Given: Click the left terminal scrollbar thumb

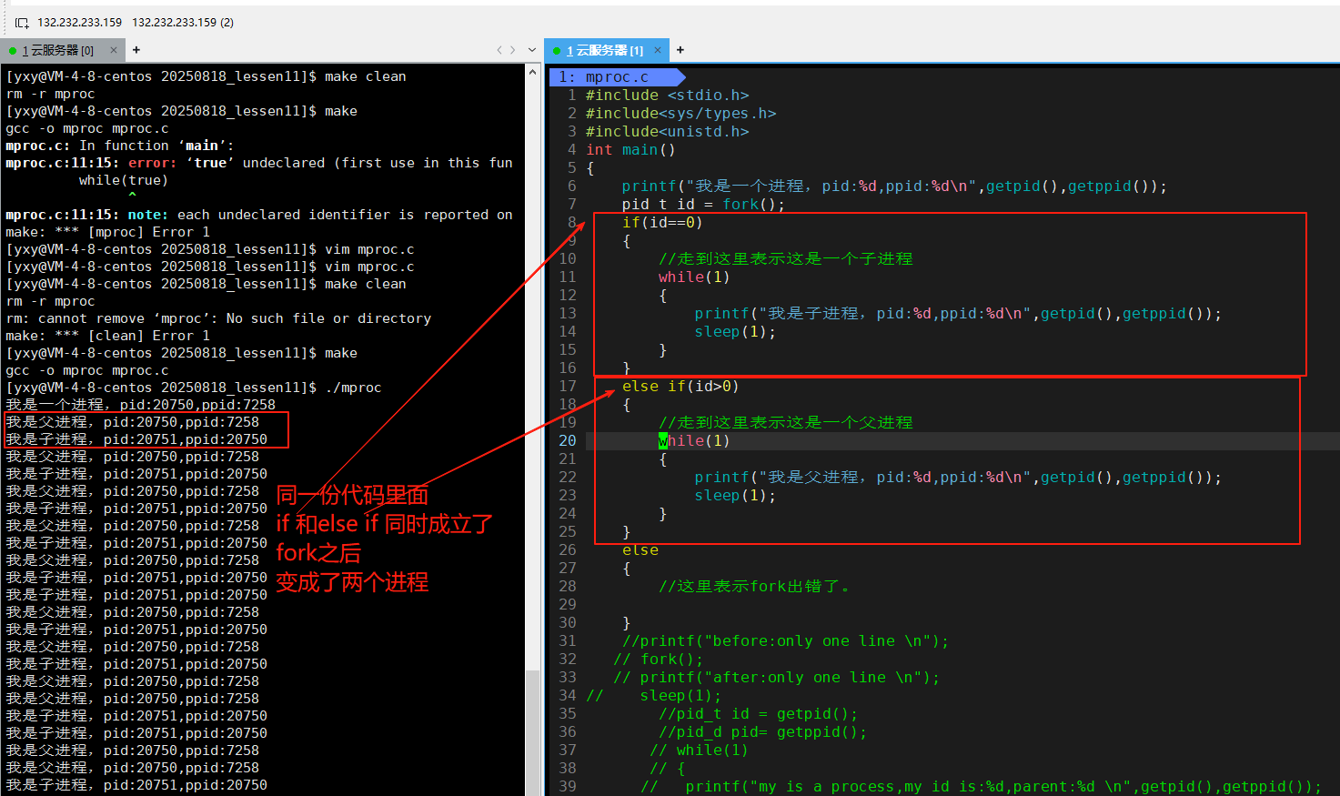Looking at the screenshot, I should coord(533,732).
